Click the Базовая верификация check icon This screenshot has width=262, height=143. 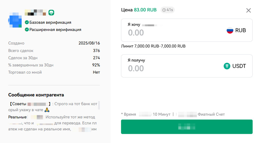pos(27,22)
